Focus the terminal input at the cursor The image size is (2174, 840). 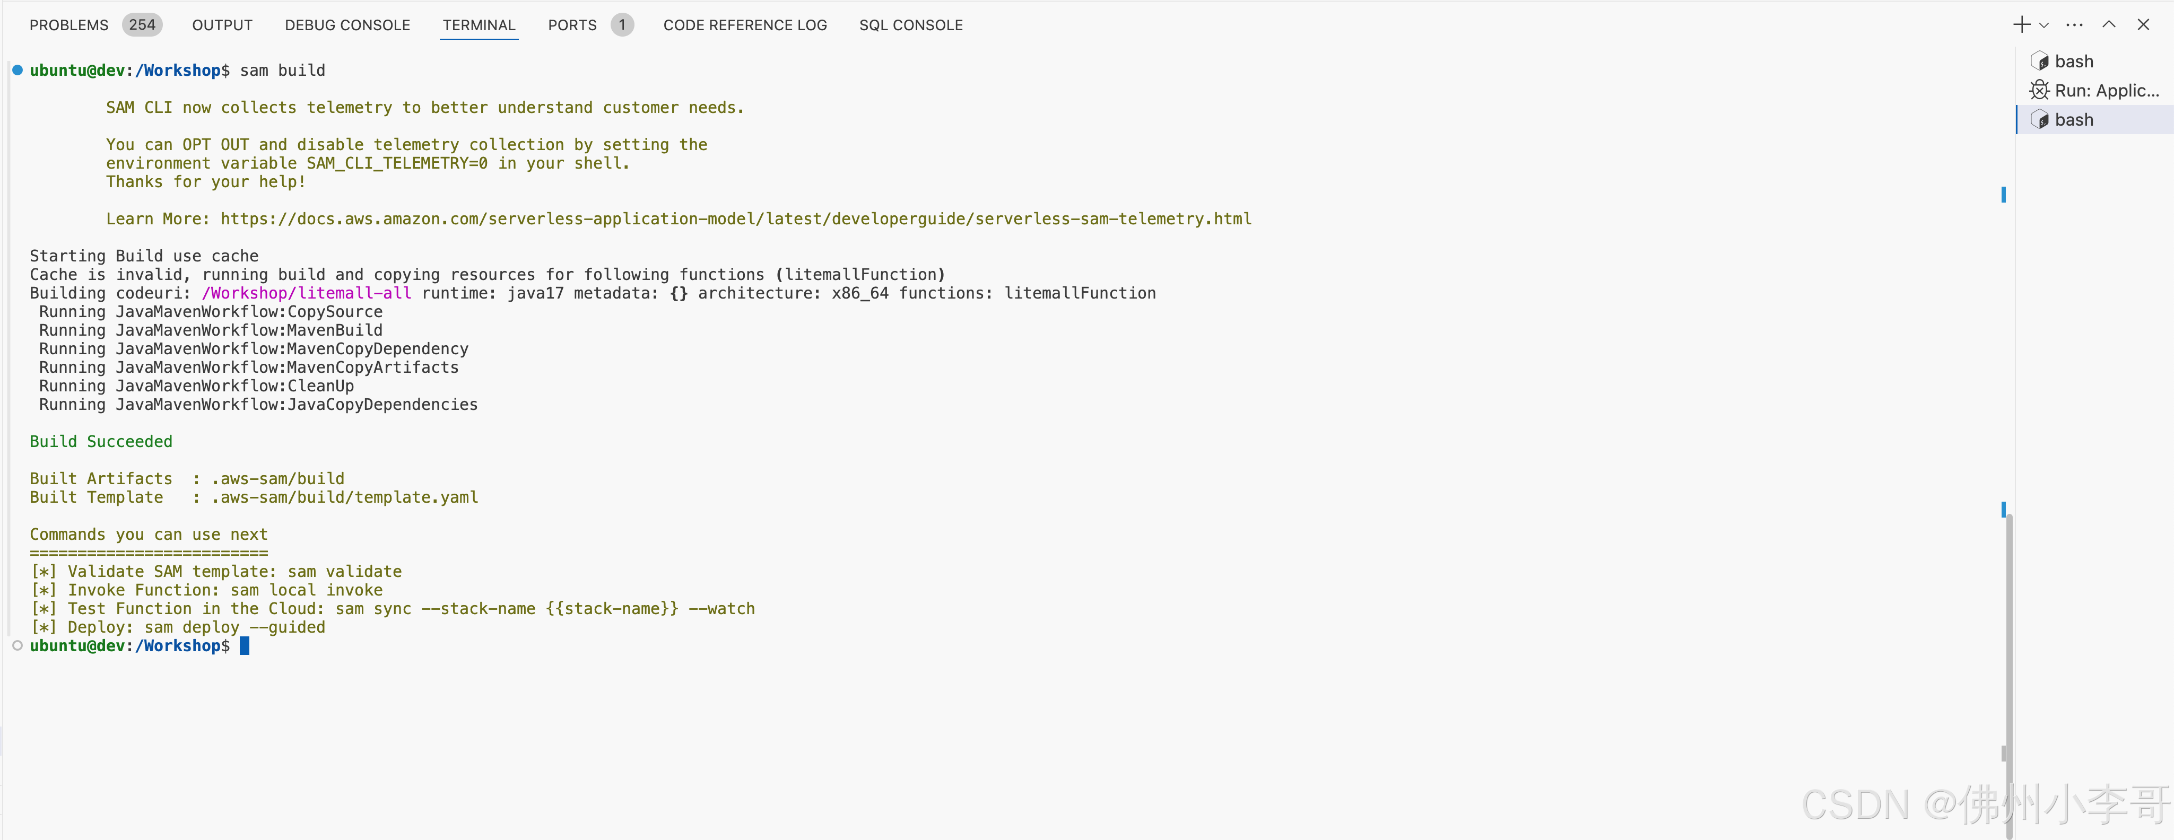coord(245,646)
